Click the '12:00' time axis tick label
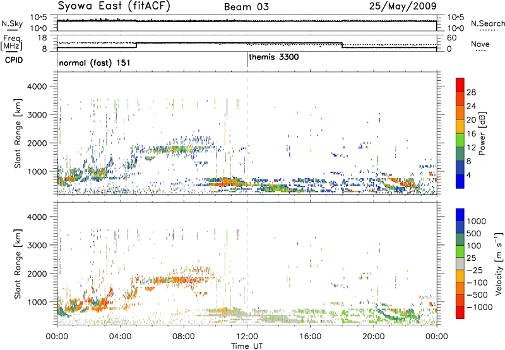Viewport: 505px width, 350px height. click(x=247, y=337)
